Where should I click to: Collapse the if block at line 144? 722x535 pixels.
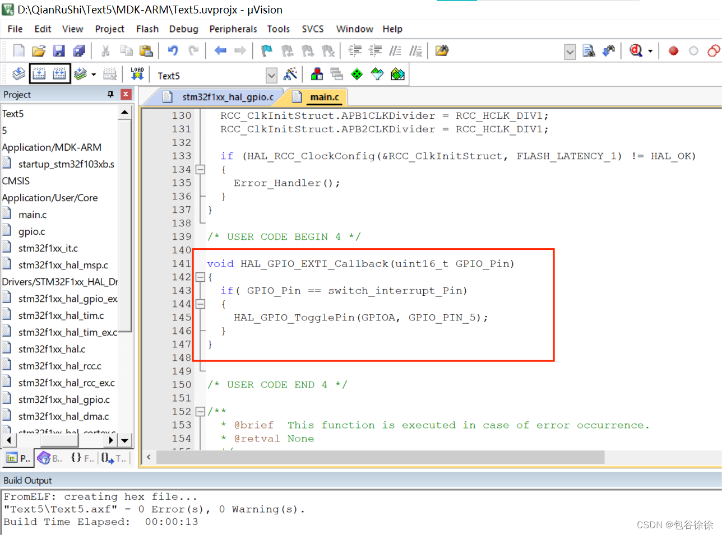(200, 304)
